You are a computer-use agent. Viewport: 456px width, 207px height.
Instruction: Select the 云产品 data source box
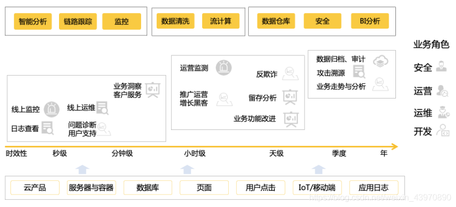coord(35,188)
